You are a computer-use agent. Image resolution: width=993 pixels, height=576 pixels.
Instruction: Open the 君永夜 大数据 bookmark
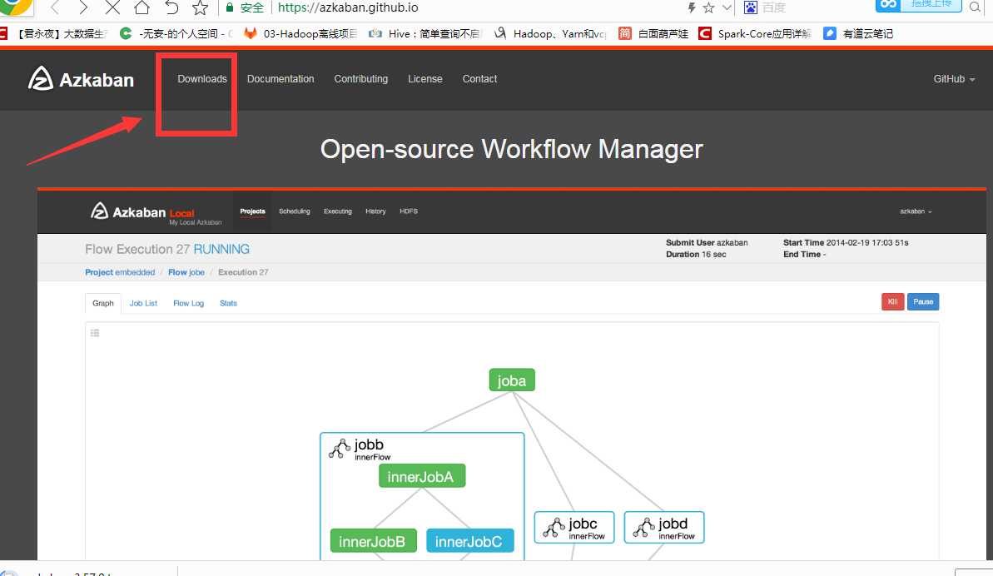tap(56, 33)
